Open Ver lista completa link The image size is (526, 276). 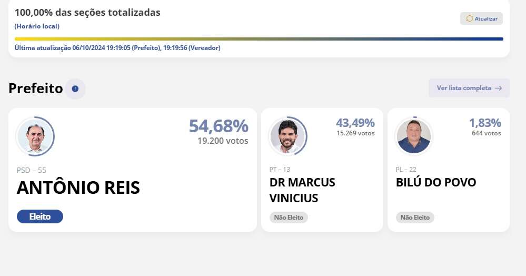pos(464,88)
